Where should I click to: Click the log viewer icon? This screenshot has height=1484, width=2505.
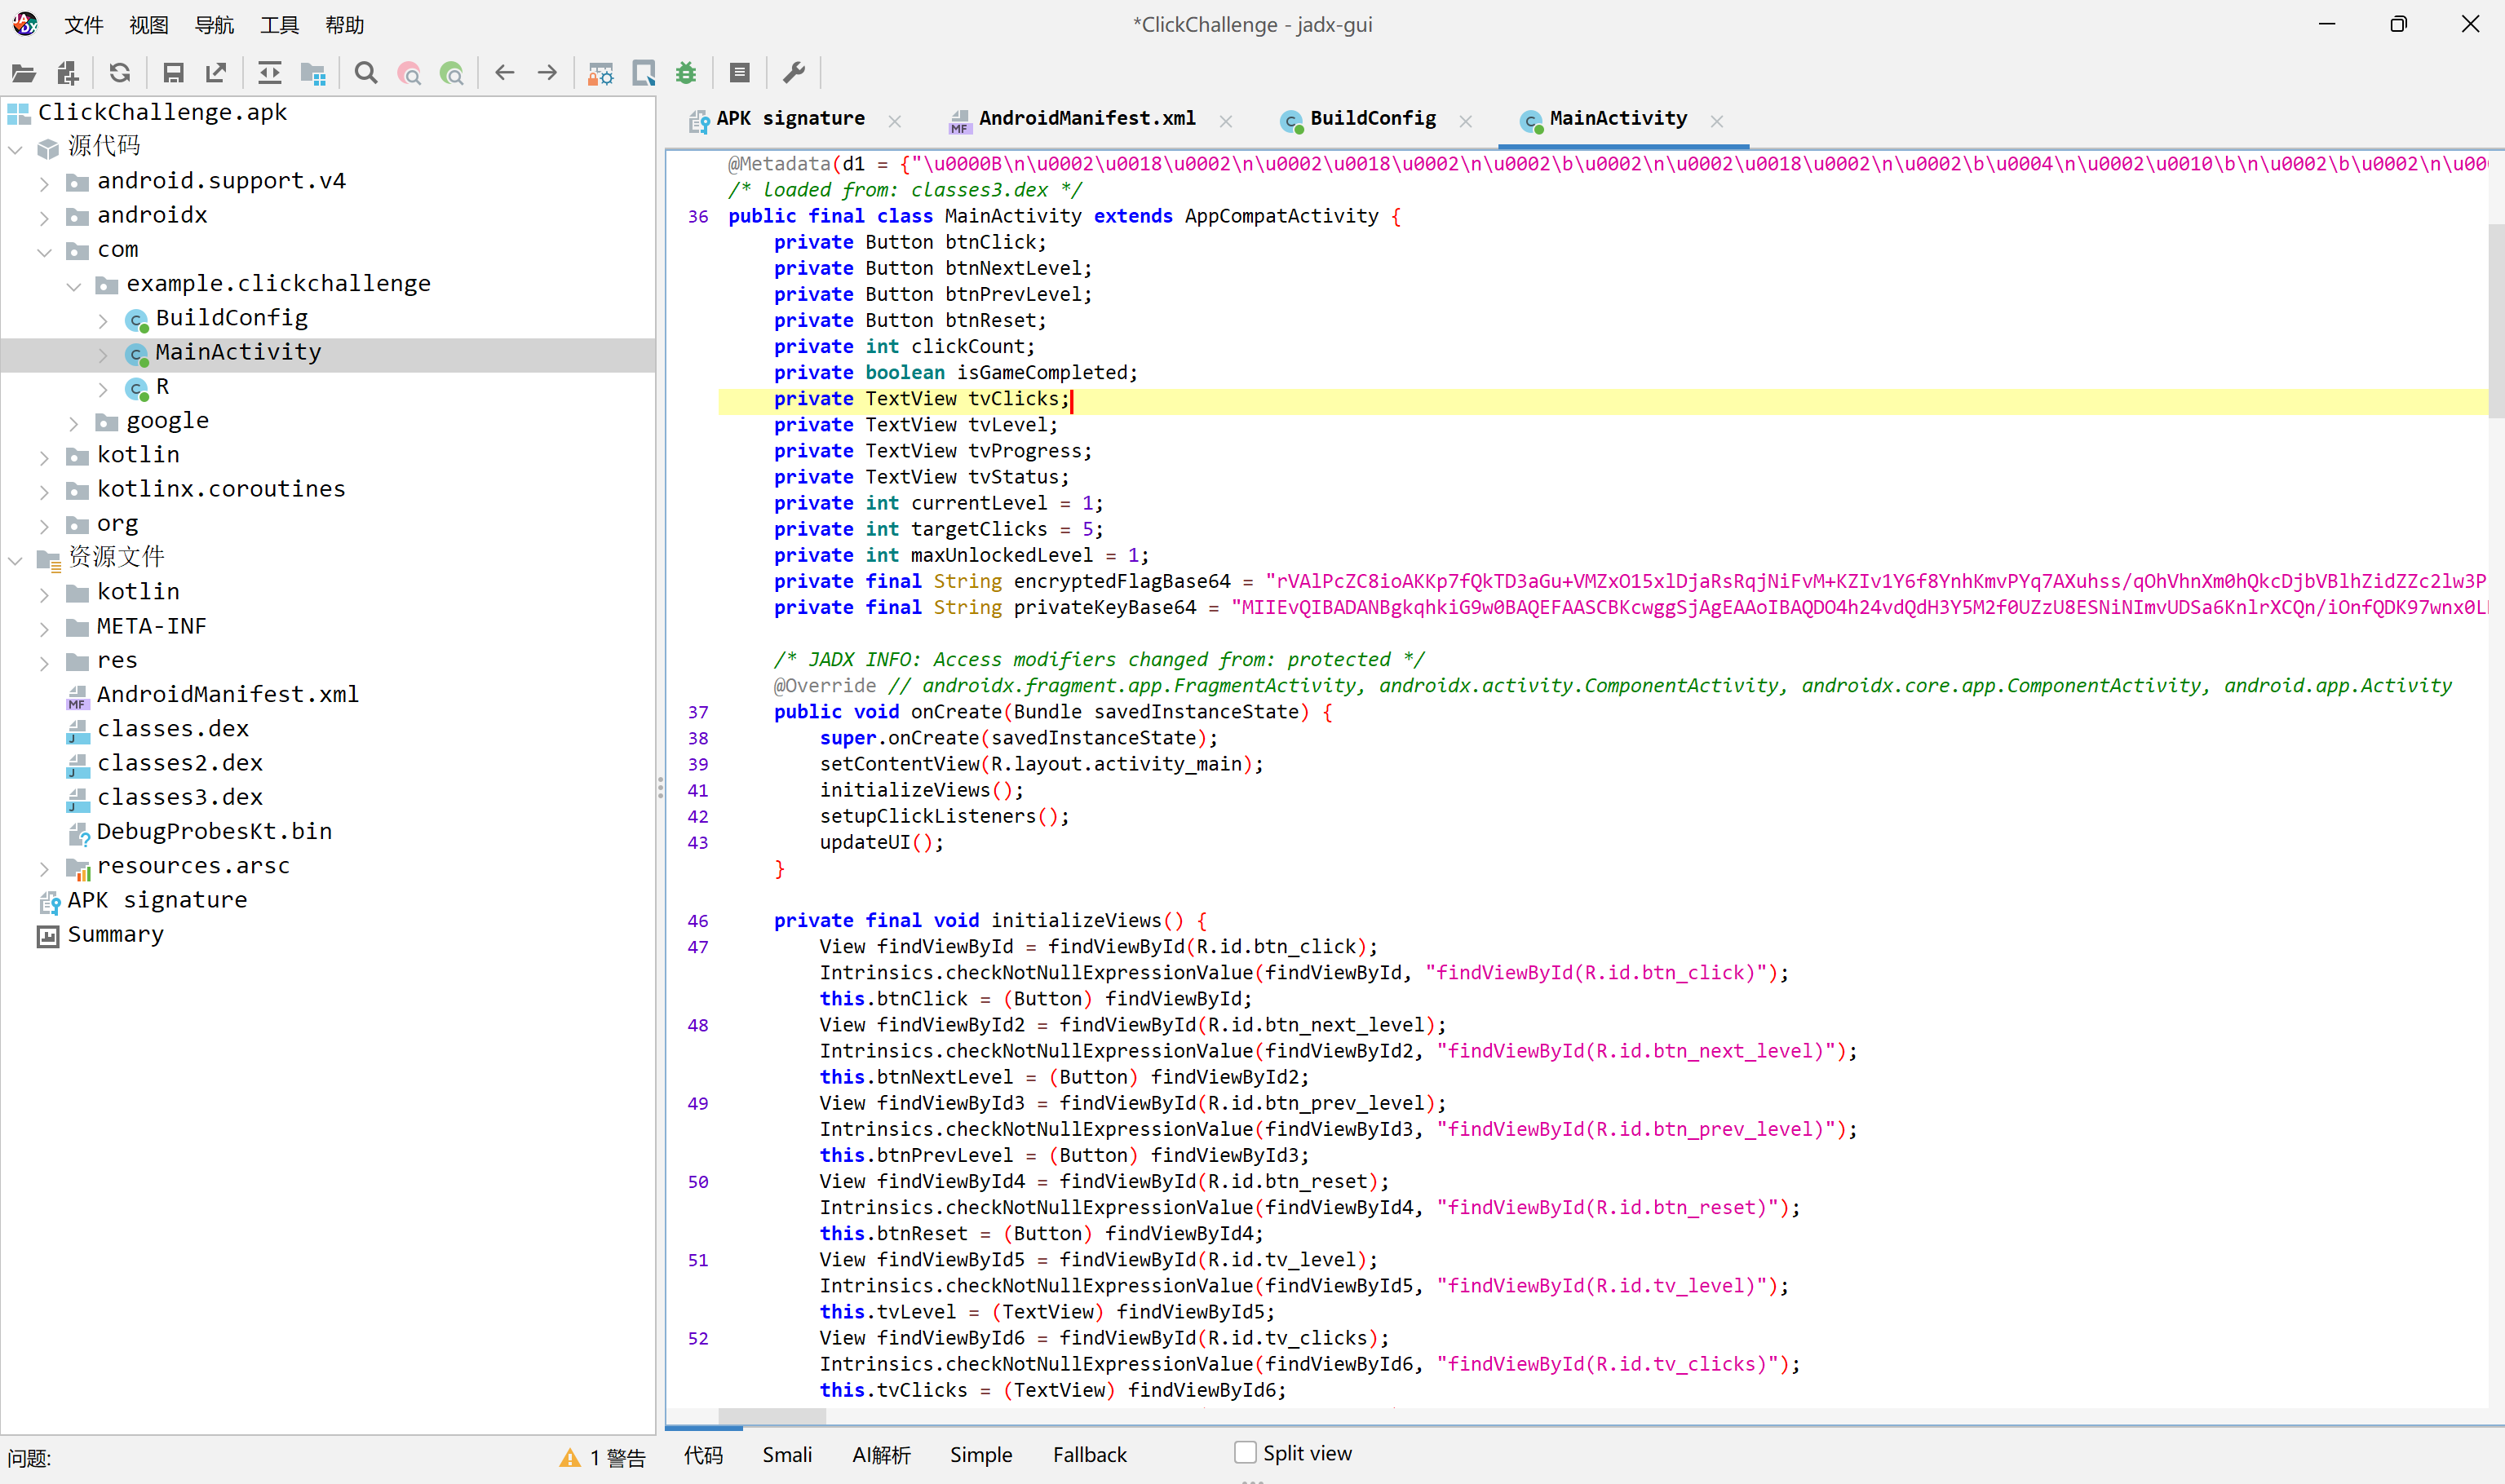click(x=741, y=73)
